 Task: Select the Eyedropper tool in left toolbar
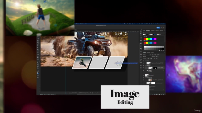(38, 44)
